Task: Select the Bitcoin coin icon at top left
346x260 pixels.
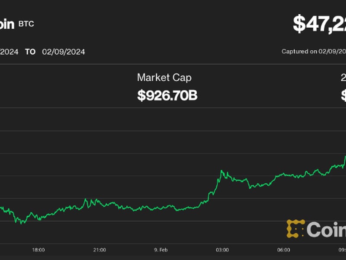Action: [5, 24]
